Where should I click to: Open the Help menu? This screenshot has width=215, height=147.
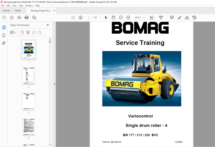pyautogui.click(x=37, y=6)
